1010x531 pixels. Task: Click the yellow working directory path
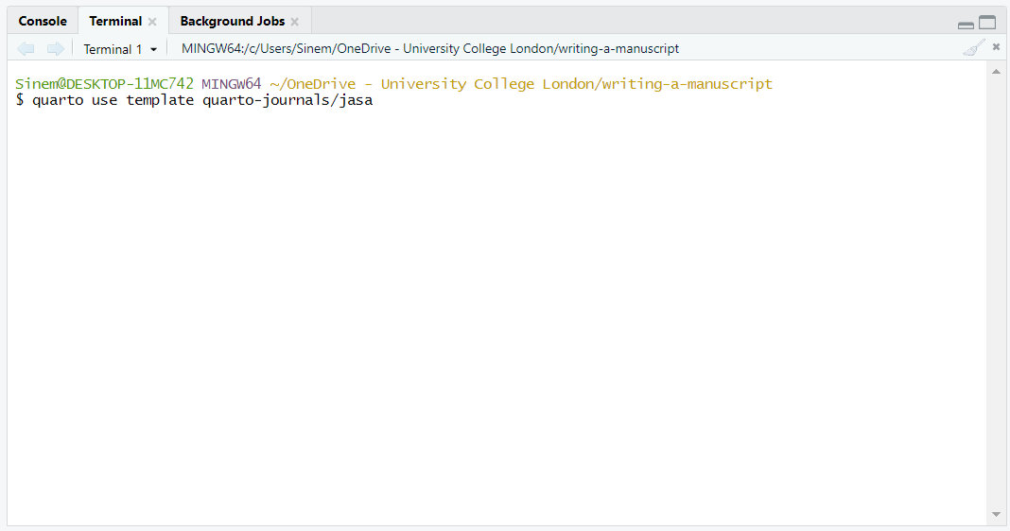[520, 83]
